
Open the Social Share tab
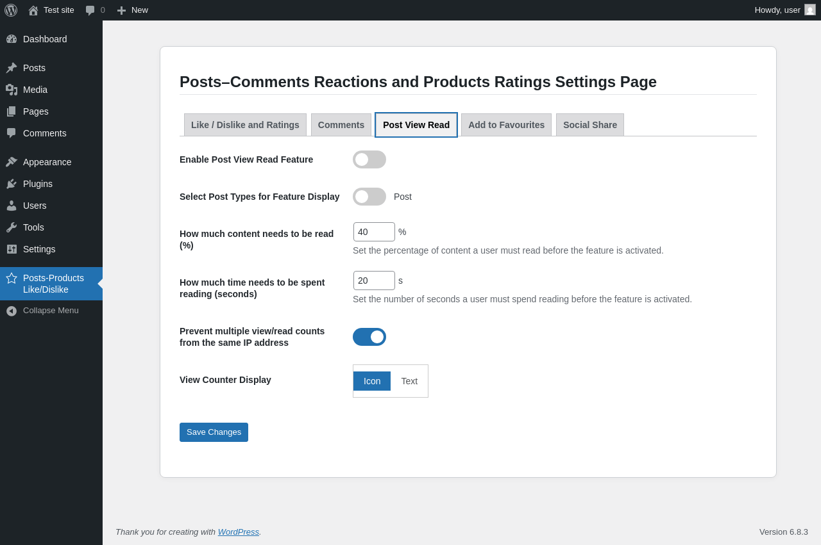(590, 125)
